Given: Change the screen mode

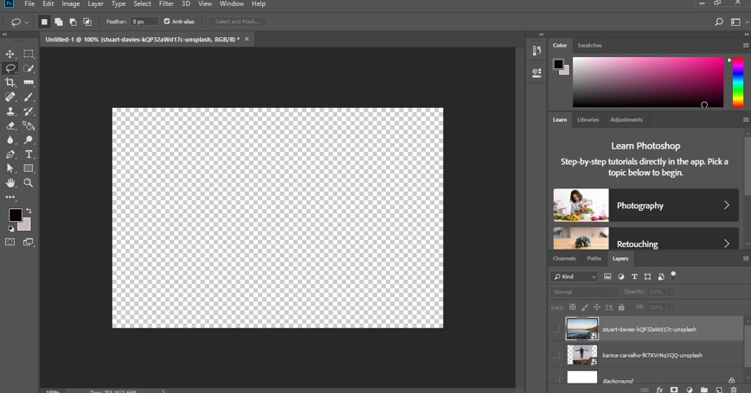Looking at the screenshot, I should tap(29, 243).
